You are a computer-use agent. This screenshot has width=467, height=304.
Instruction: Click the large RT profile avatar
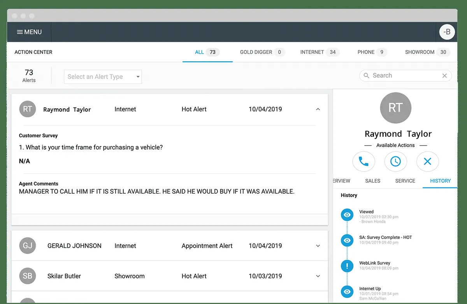395,108
